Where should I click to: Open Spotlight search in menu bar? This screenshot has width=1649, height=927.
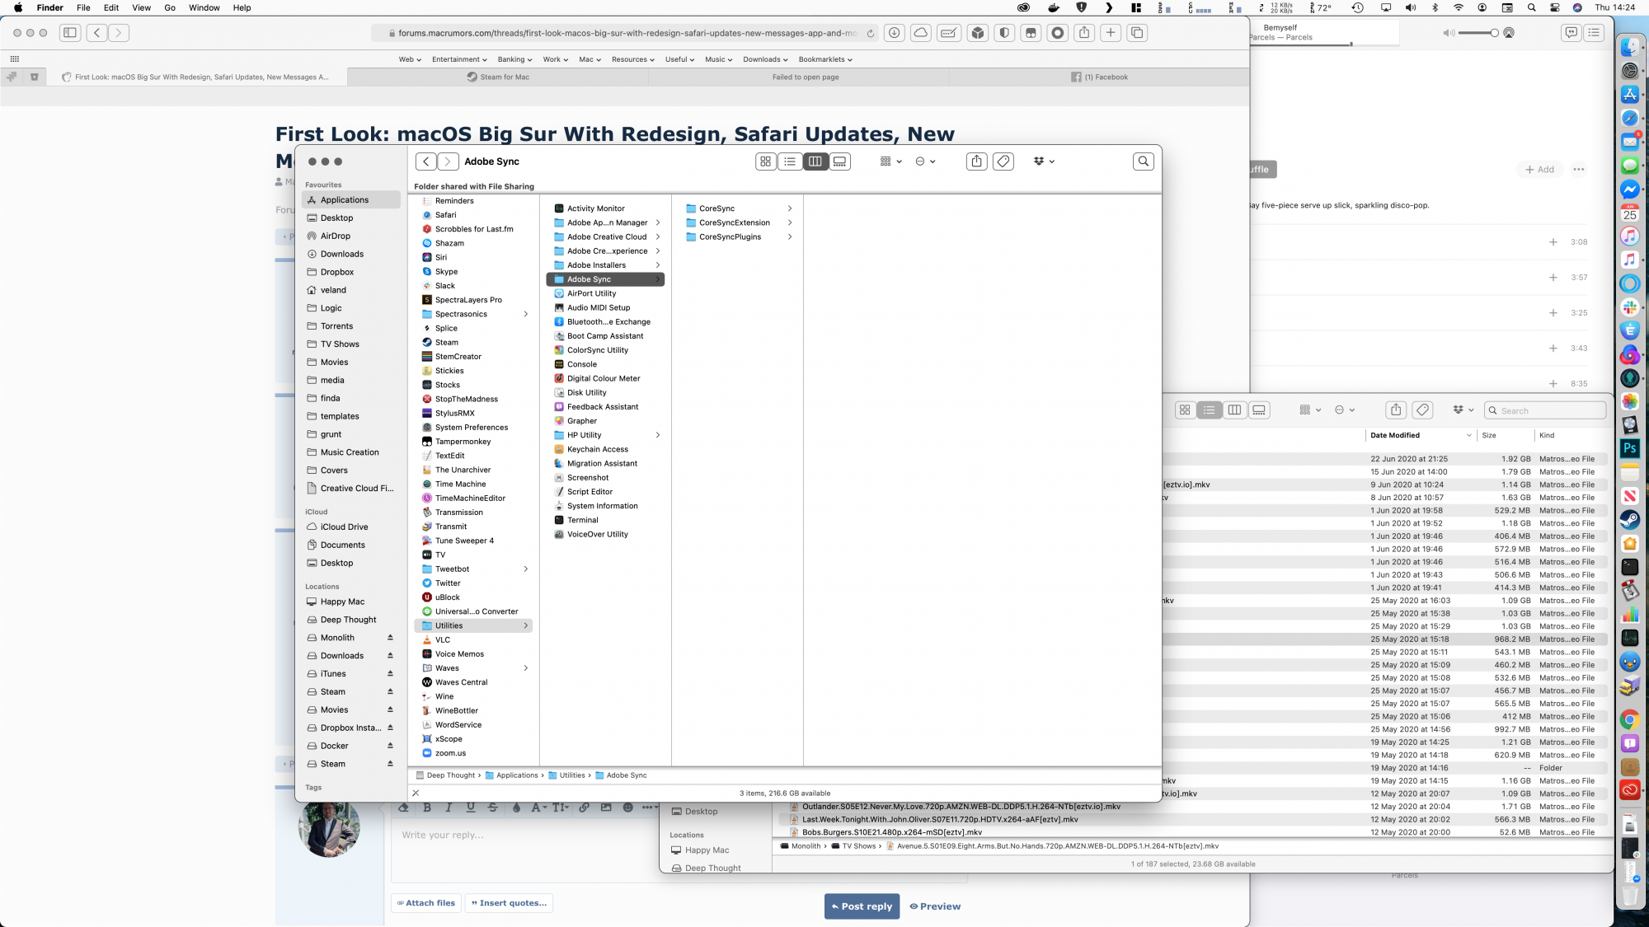tap(1531, 7)
